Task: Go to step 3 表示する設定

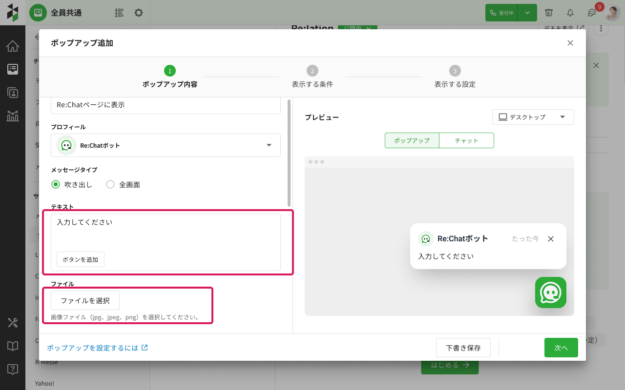Action: (455, 77)
